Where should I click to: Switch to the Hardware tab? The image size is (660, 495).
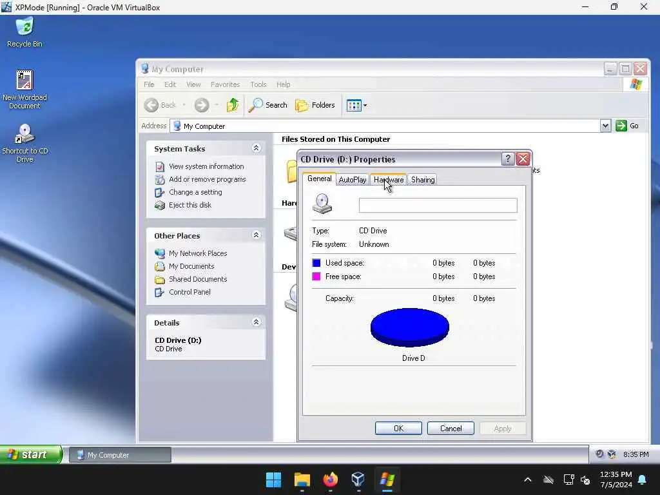click(x=389, y=180)
